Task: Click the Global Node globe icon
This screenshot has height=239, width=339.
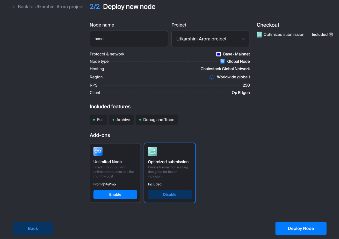Action: pyautogui.click(x=223, y=62)
